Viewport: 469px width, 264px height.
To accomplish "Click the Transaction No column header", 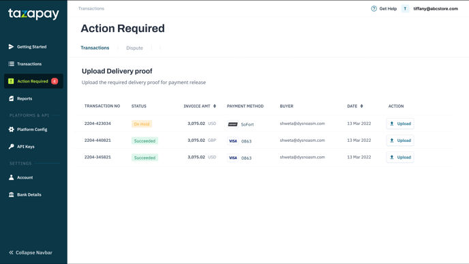I will pyautogui.click(x=102, y=106).
